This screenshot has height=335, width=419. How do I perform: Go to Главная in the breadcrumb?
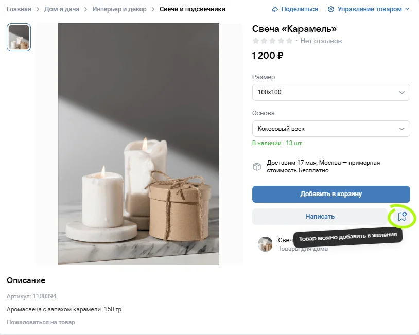pyautogui.click(x=19, y=9)
